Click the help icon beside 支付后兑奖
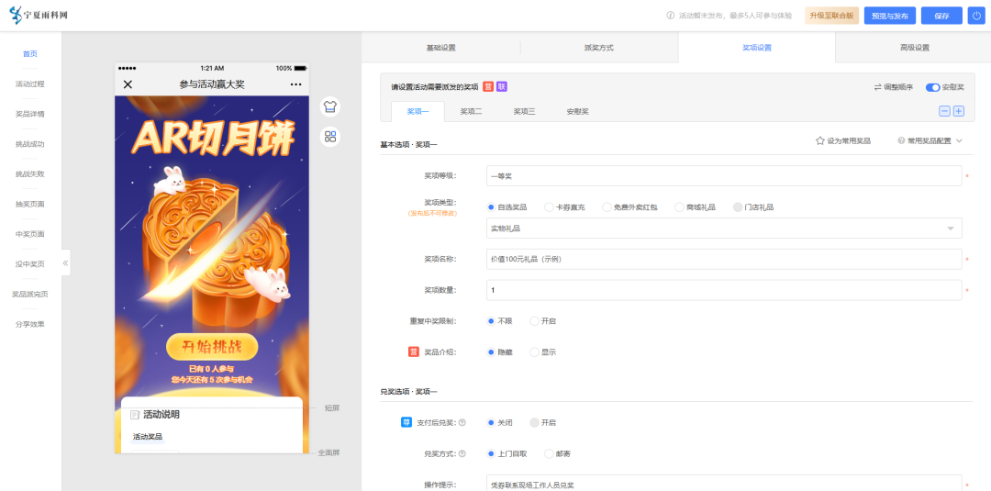 (462, 423)
